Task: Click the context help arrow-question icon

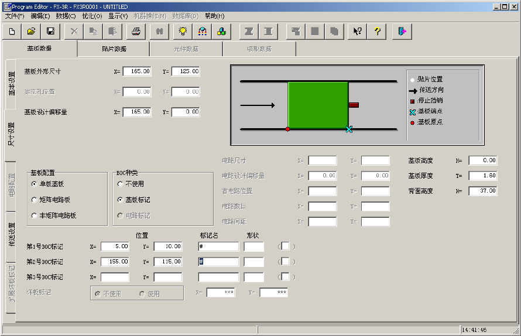Action: click(x=357, y=31)
